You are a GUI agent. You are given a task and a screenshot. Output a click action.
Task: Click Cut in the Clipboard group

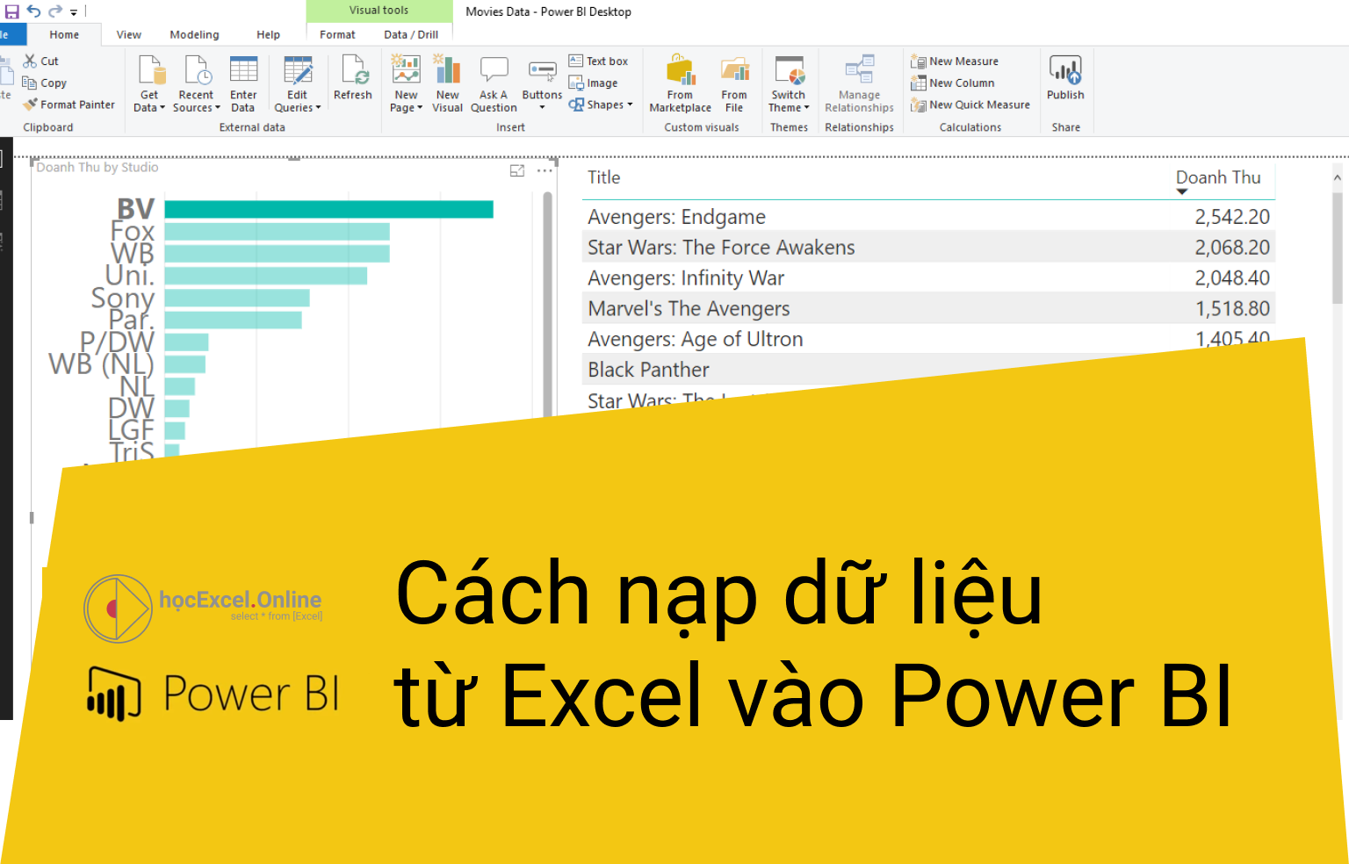[41, 61]
